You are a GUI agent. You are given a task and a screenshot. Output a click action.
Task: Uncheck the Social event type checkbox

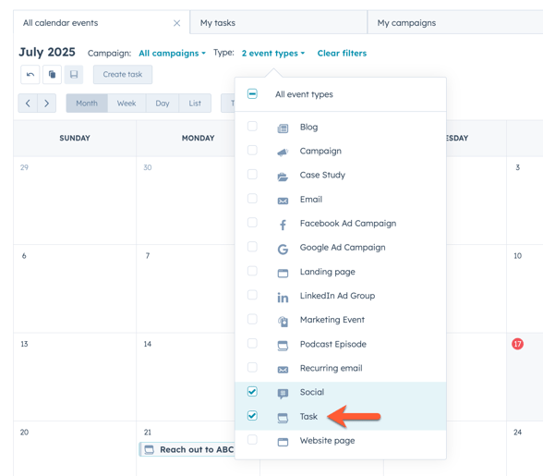pos(252,391)
